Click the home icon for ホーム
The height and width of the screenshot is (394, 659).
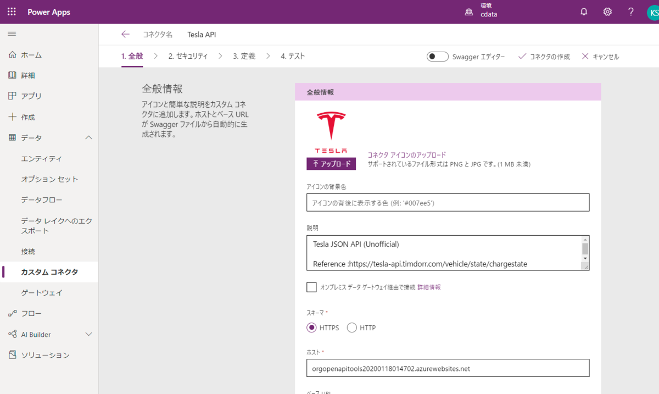(13, 55)
